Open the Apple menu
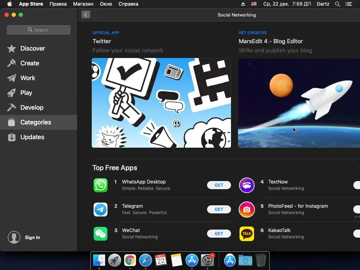Screen dimensions: 360x270 pos(9,4)
